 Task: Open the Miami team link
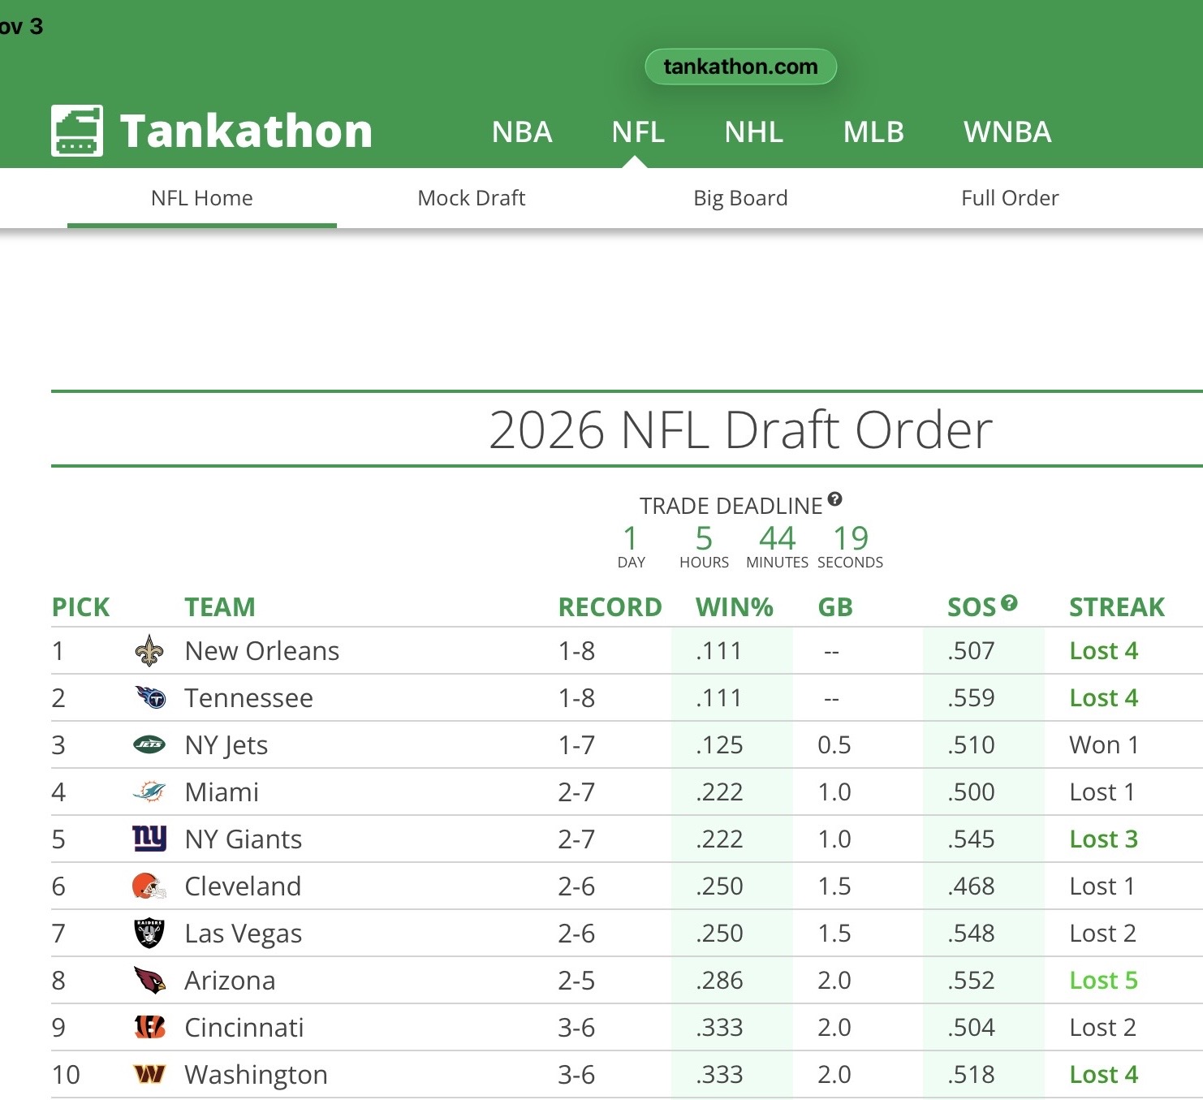222,792
